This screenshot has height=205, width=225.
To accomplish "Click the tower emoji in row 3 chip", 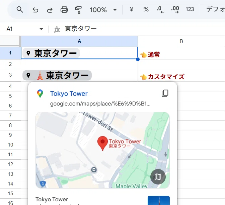I will pos(40,76).
